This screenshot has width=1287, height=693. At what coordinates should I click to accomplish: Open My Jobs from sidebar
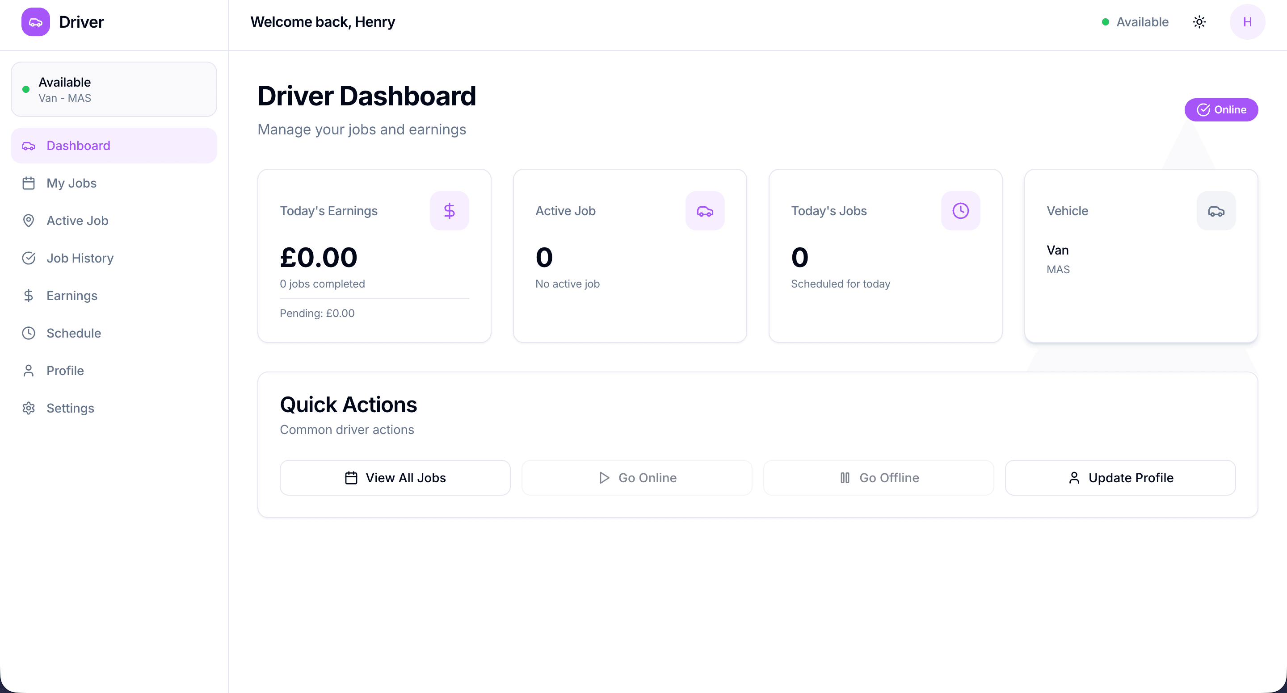tap(71, 183)
